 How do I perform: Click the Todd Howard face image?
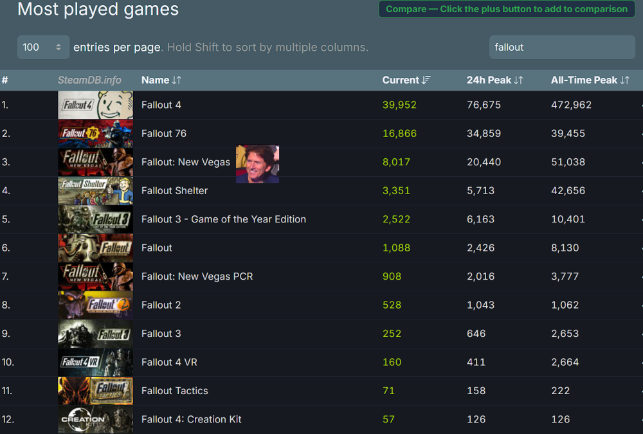[257, 164]
